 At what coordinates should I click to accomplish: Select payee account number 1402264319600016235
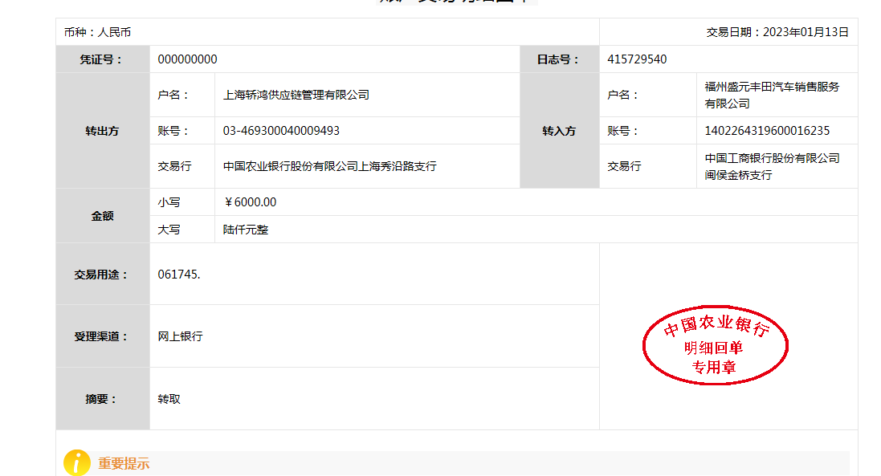pyautogui.click(x=767, y=131)
